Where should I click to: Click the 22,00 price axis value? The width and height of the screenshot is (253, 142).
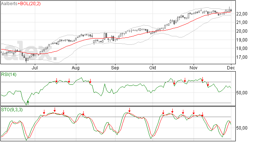pyautogui.click(x=242, y=14)
